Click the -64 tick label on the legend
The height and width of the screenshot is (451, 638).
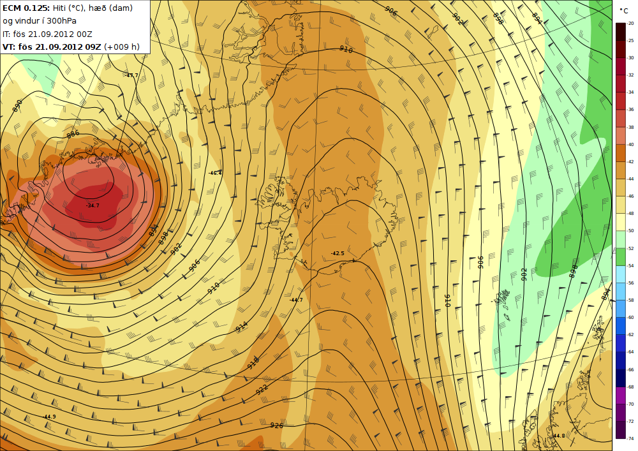631,352
